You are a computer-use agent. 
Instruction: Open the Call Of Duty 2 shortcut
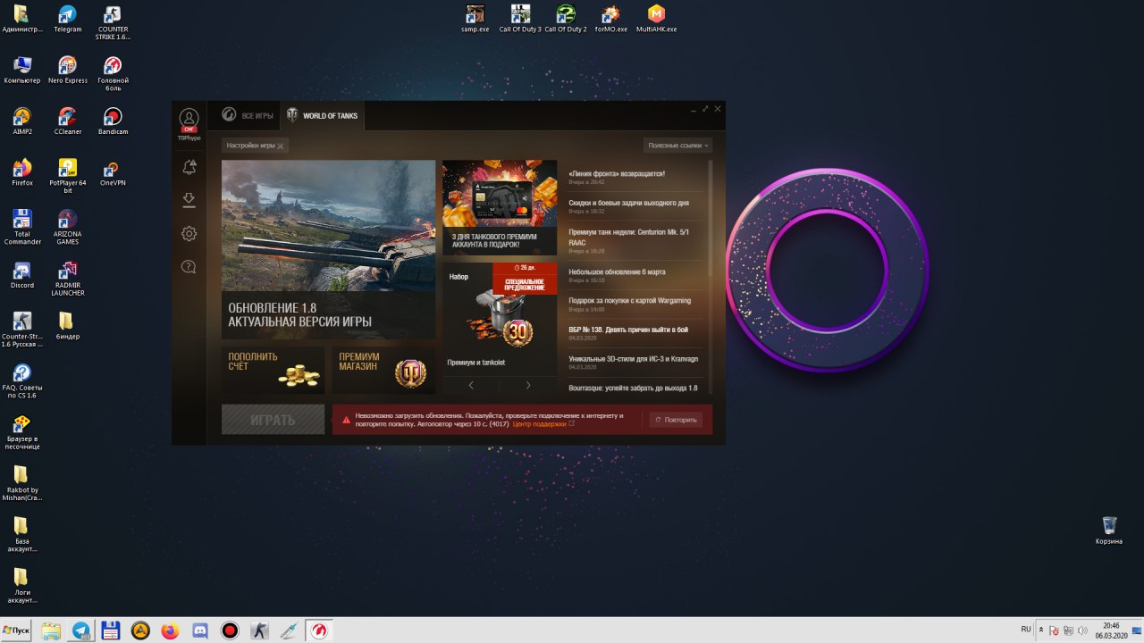coord(566,18)
